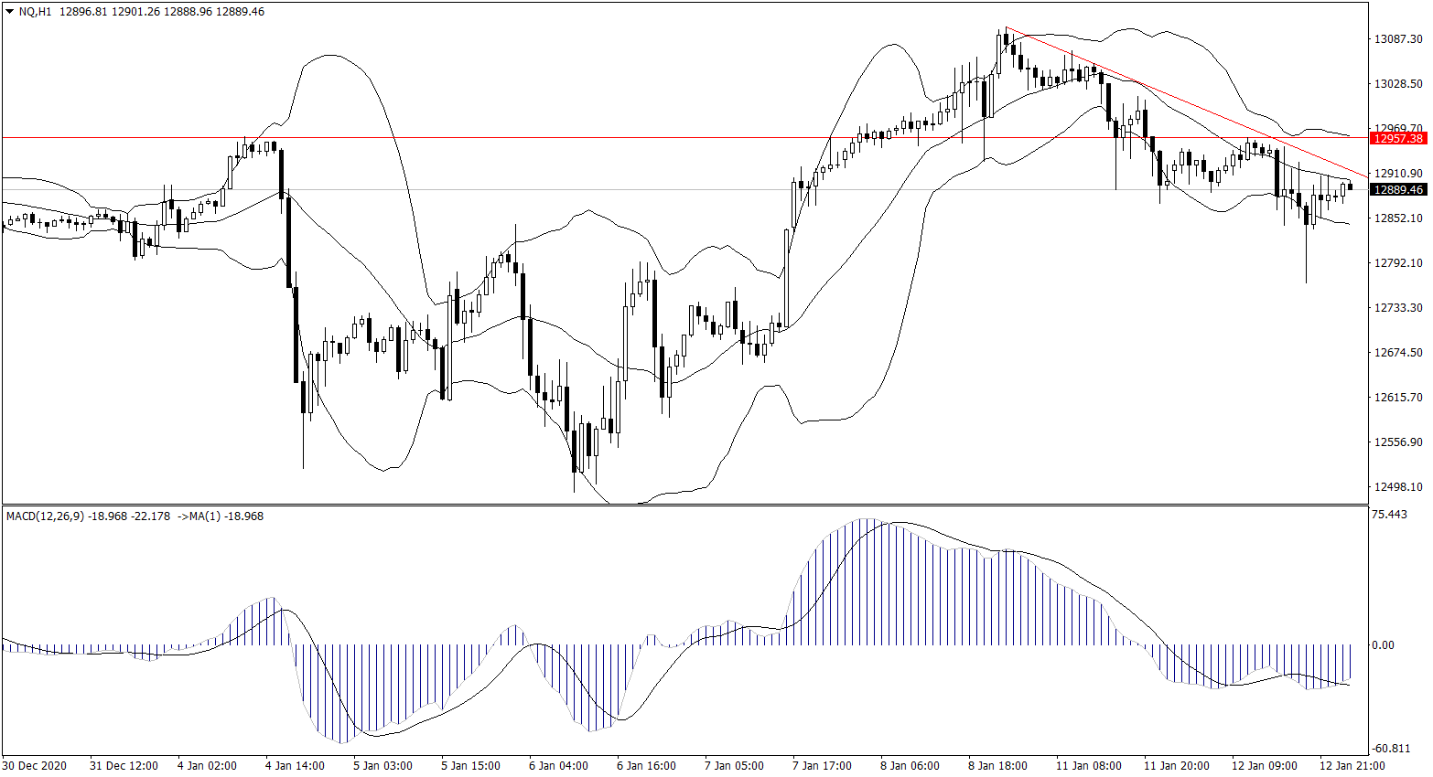
Task: Click the -60.811 MACD scale value
Action: point(1389,750)
